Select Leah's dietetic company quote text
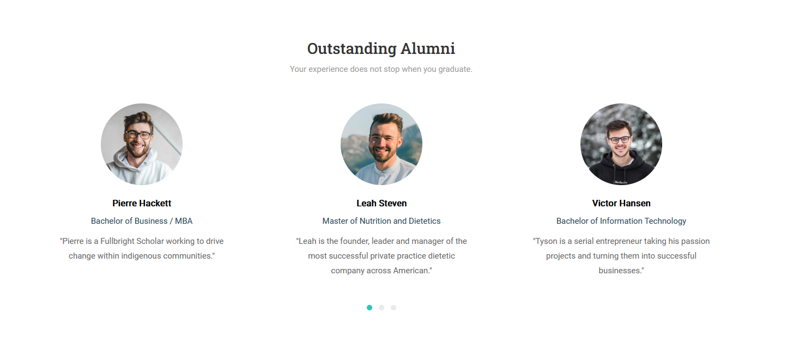787x343 pixels. (381, 255)
